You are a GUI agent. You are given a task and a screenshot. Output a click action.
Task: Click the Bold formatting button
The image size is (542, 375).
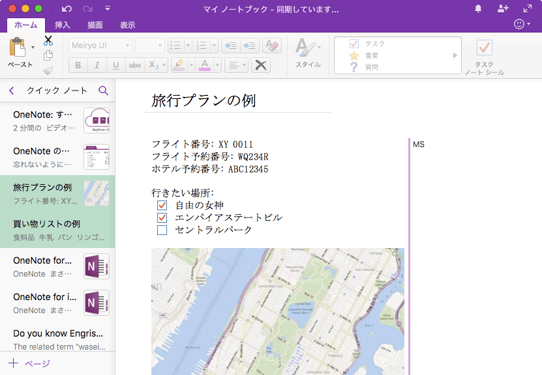click(78, 65)
